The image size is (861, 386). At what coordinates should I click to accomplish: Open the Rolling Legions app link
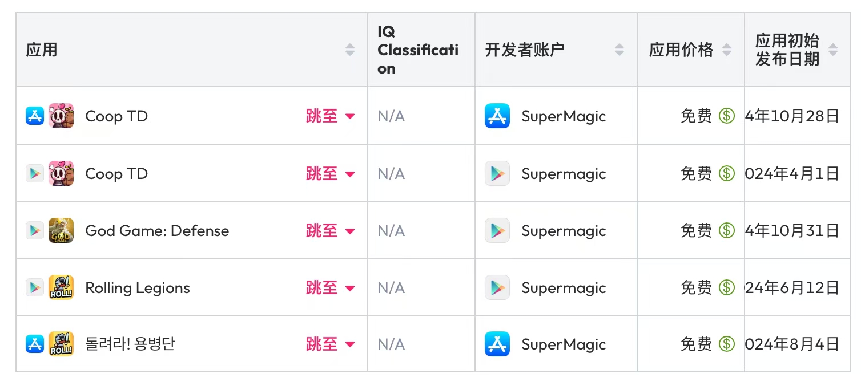(138, 287)
